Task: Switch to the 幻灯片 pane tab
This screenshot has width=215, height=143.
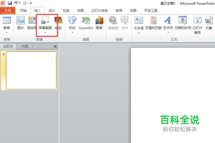Action: coord(8,46)
